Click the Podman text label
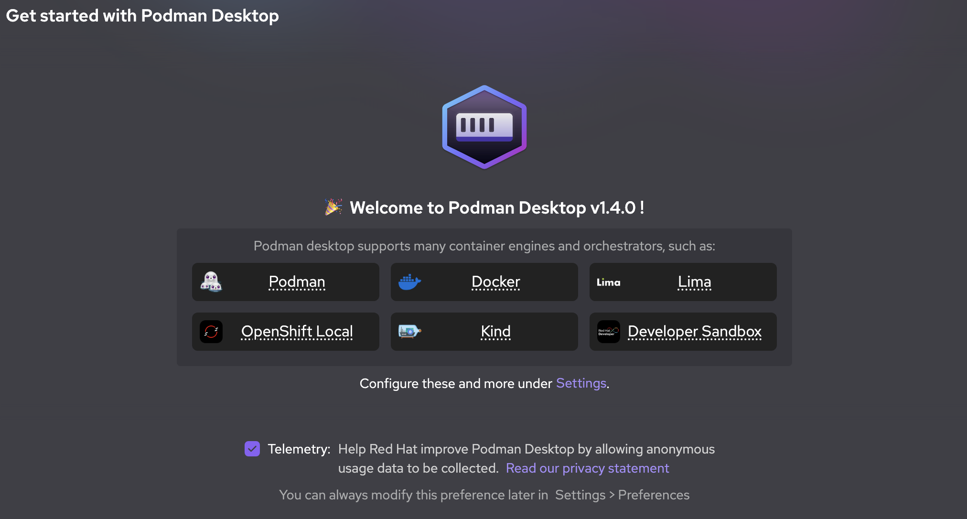Screen dimensions: 967x519 point(297,282)
